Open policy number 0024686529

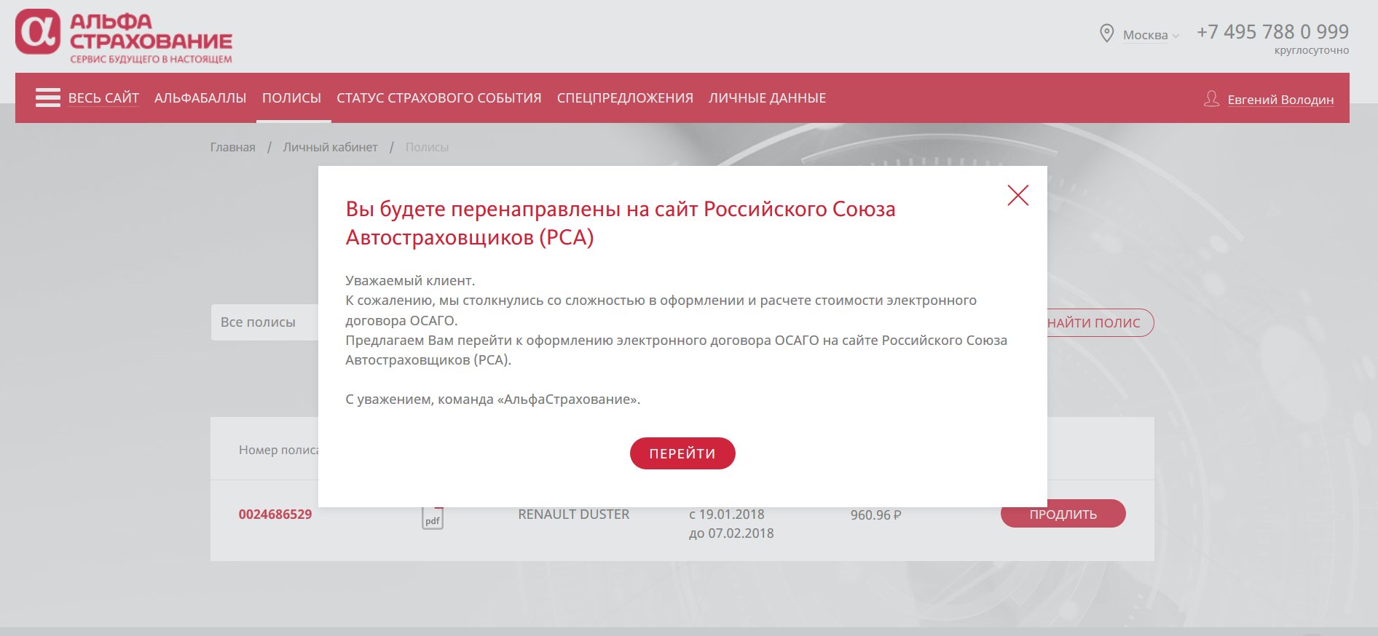tap(275, 514)
